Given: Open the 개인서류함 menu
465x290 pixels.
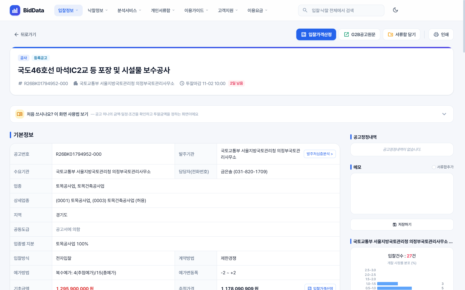Looking at the screenshot, I should 163,10.
